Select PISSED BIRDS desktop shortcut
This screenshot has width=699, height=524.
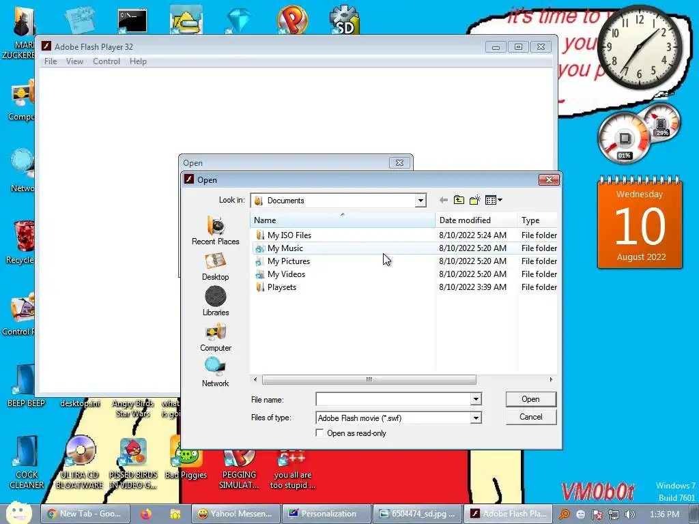133,463
